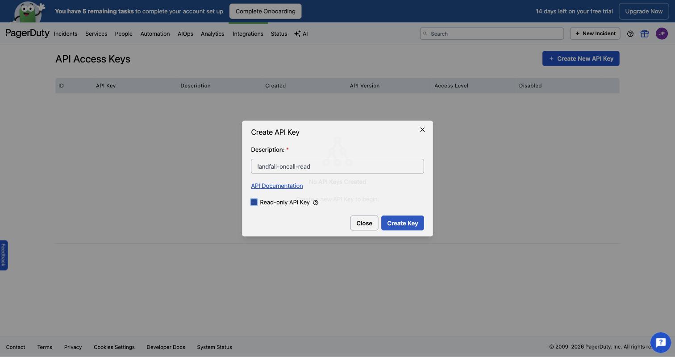Open Cookies Settings footer link
This screenshot has width=675, height=357.
114,347
